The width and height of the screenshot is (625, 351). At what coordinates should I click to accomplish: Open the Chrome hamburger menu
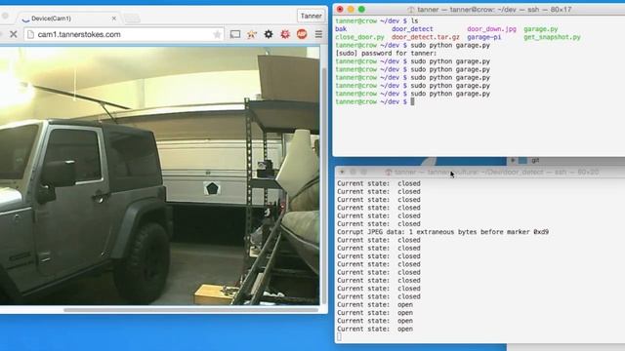point(318,34)
